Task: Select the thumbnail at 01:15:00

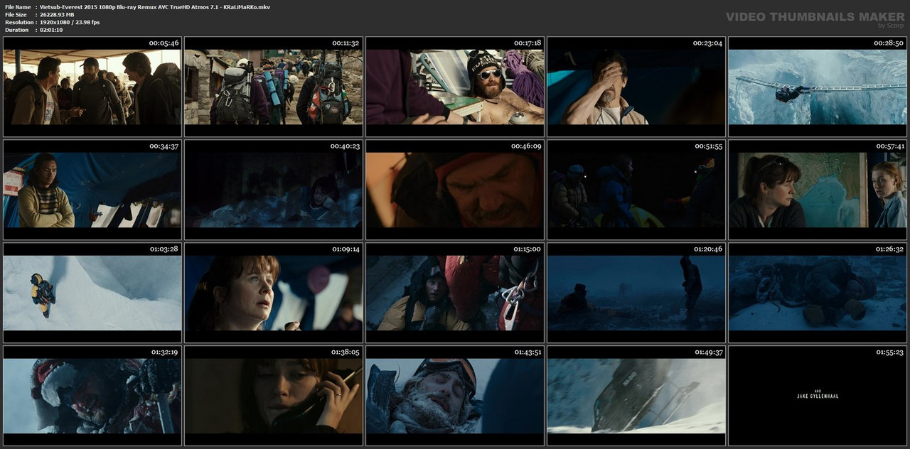Action: (455, 293)
